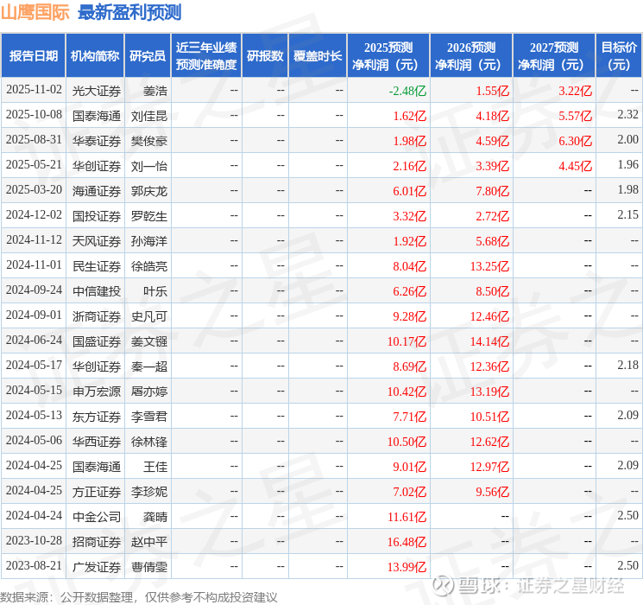The image size is (643, 605).
Task: Click 天风证券 institution cell
Action: click(x=97, y=240)
